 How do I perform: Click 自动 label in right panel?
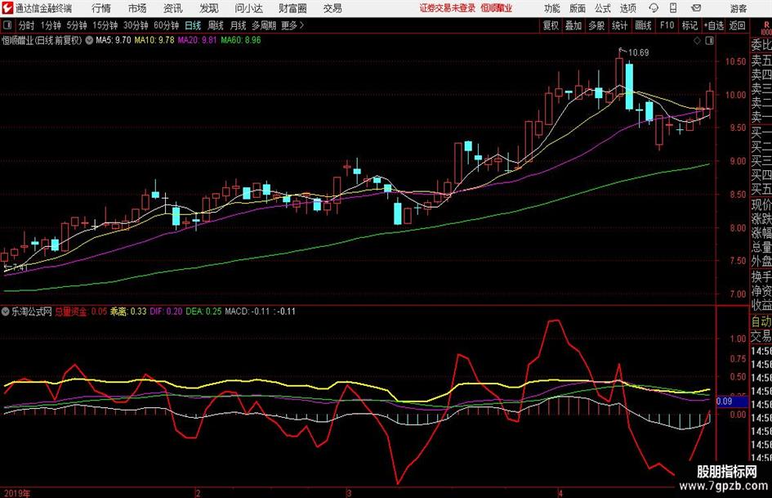coord(761,321)
